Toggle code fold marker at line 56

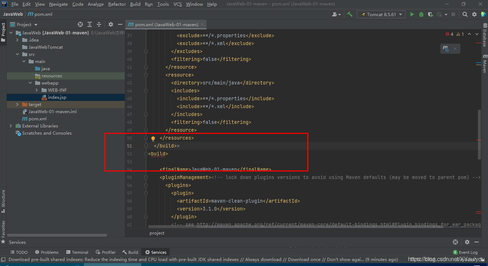(x=146, y=185)
